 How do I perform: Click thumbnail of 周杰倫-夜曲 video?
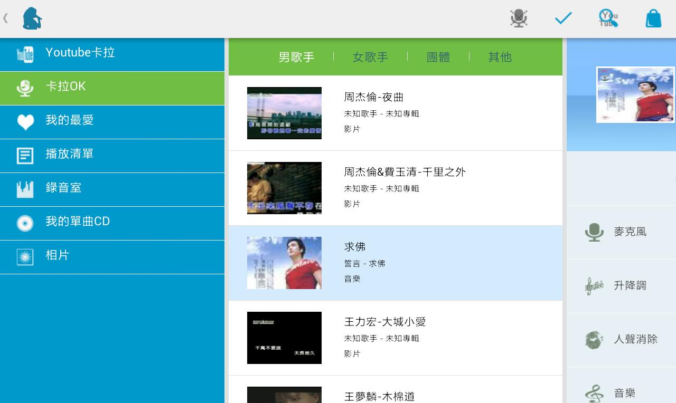(x=284, y=113)
